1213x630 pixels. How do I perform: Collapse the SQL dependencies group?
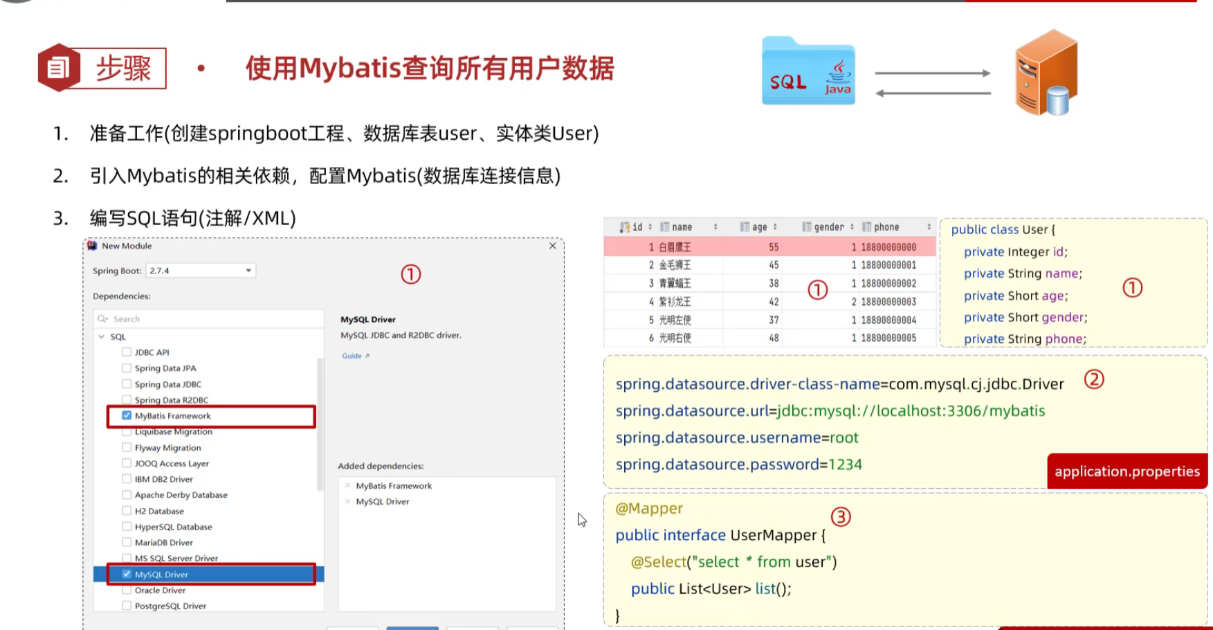(102, 336)
